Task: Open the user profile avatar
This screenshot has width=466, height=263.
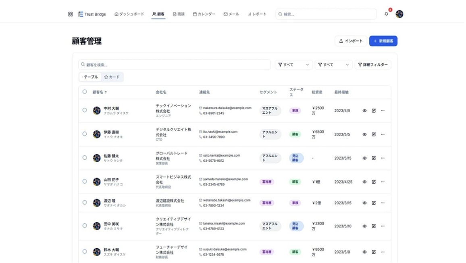Action: pyautogui.click(x=399, y=14)
